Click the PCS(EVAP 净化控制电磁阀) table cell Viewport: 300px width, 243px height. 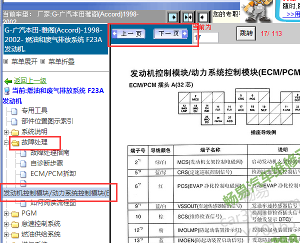point(210,189)
